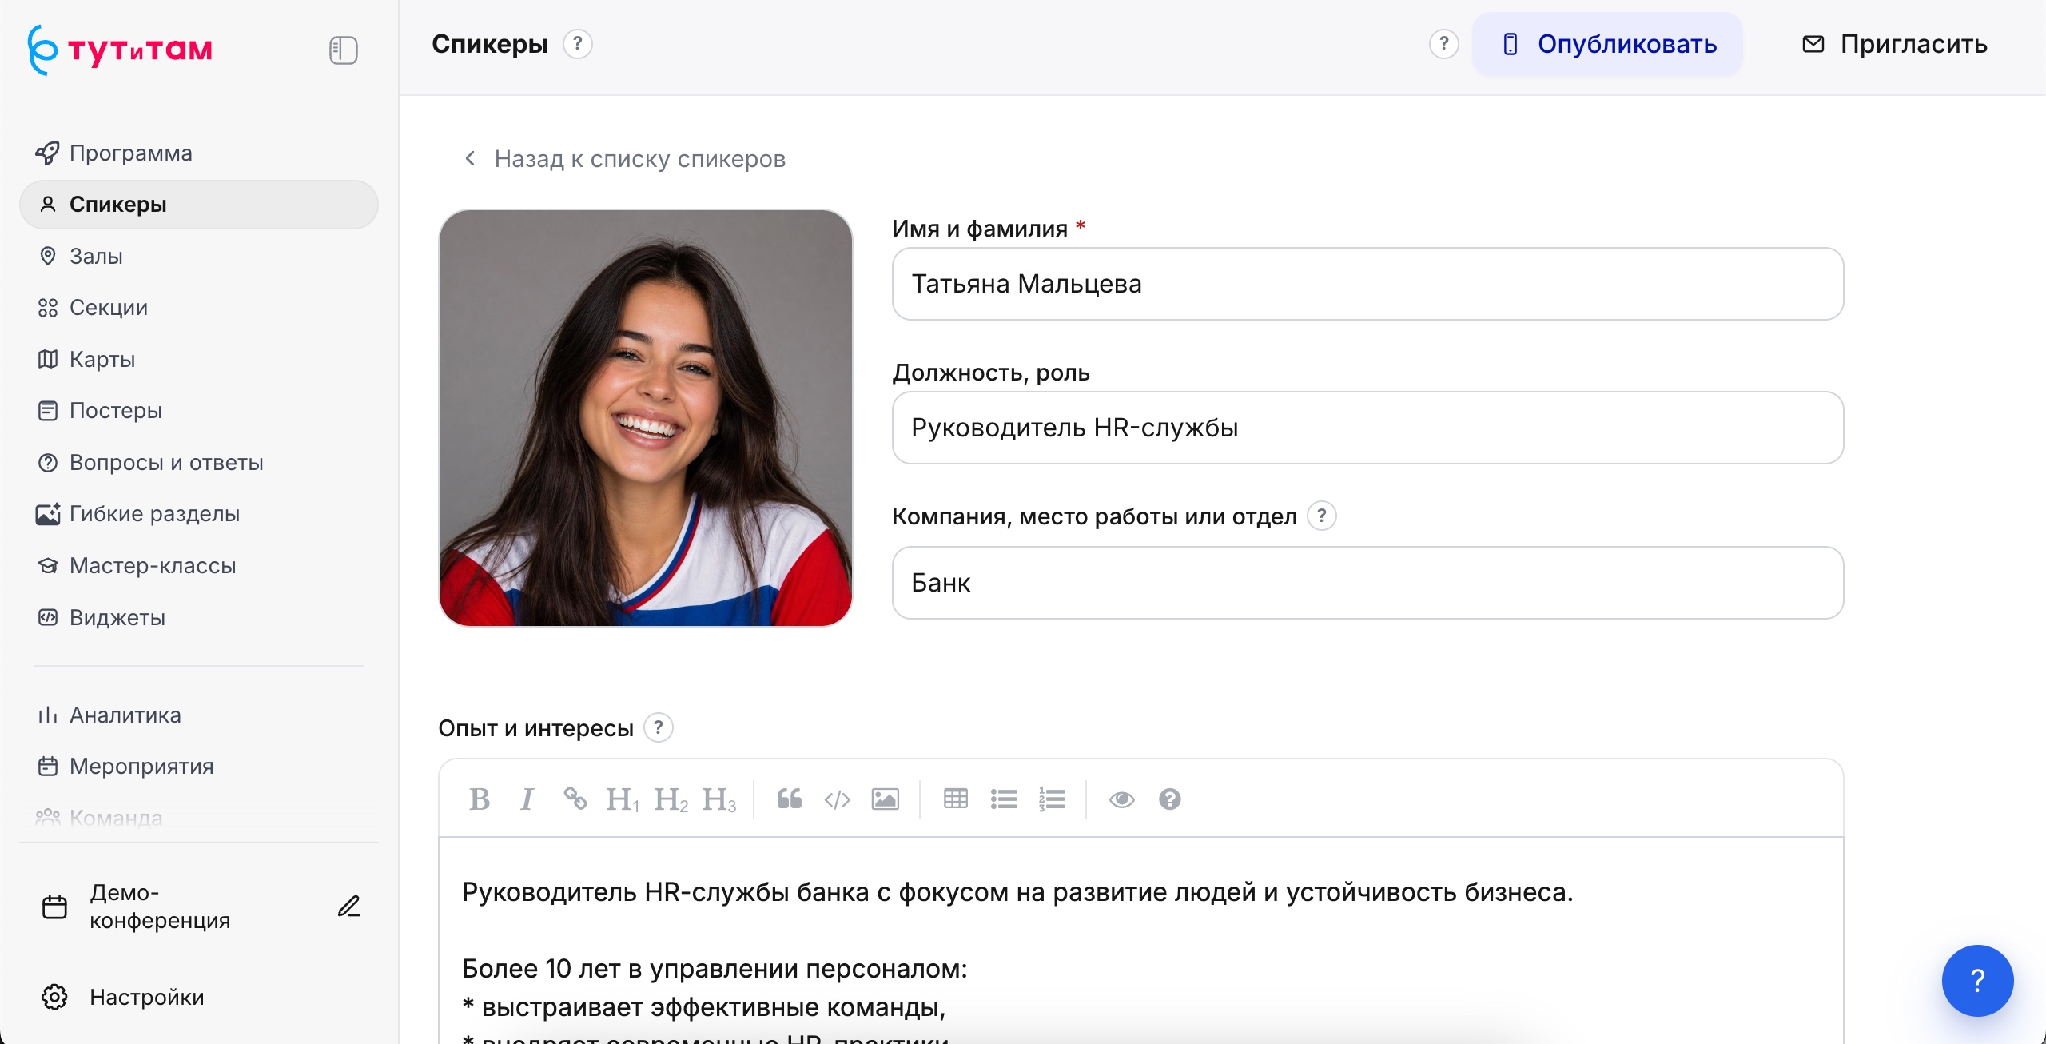Go back via Назад к списку спикеров
Viewport: 2046px width, 1044px height.
point(624,158)
